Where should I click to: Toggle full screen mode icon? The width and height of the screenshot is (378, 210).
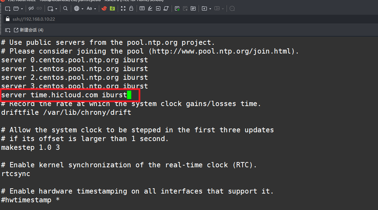coord(123,8)
